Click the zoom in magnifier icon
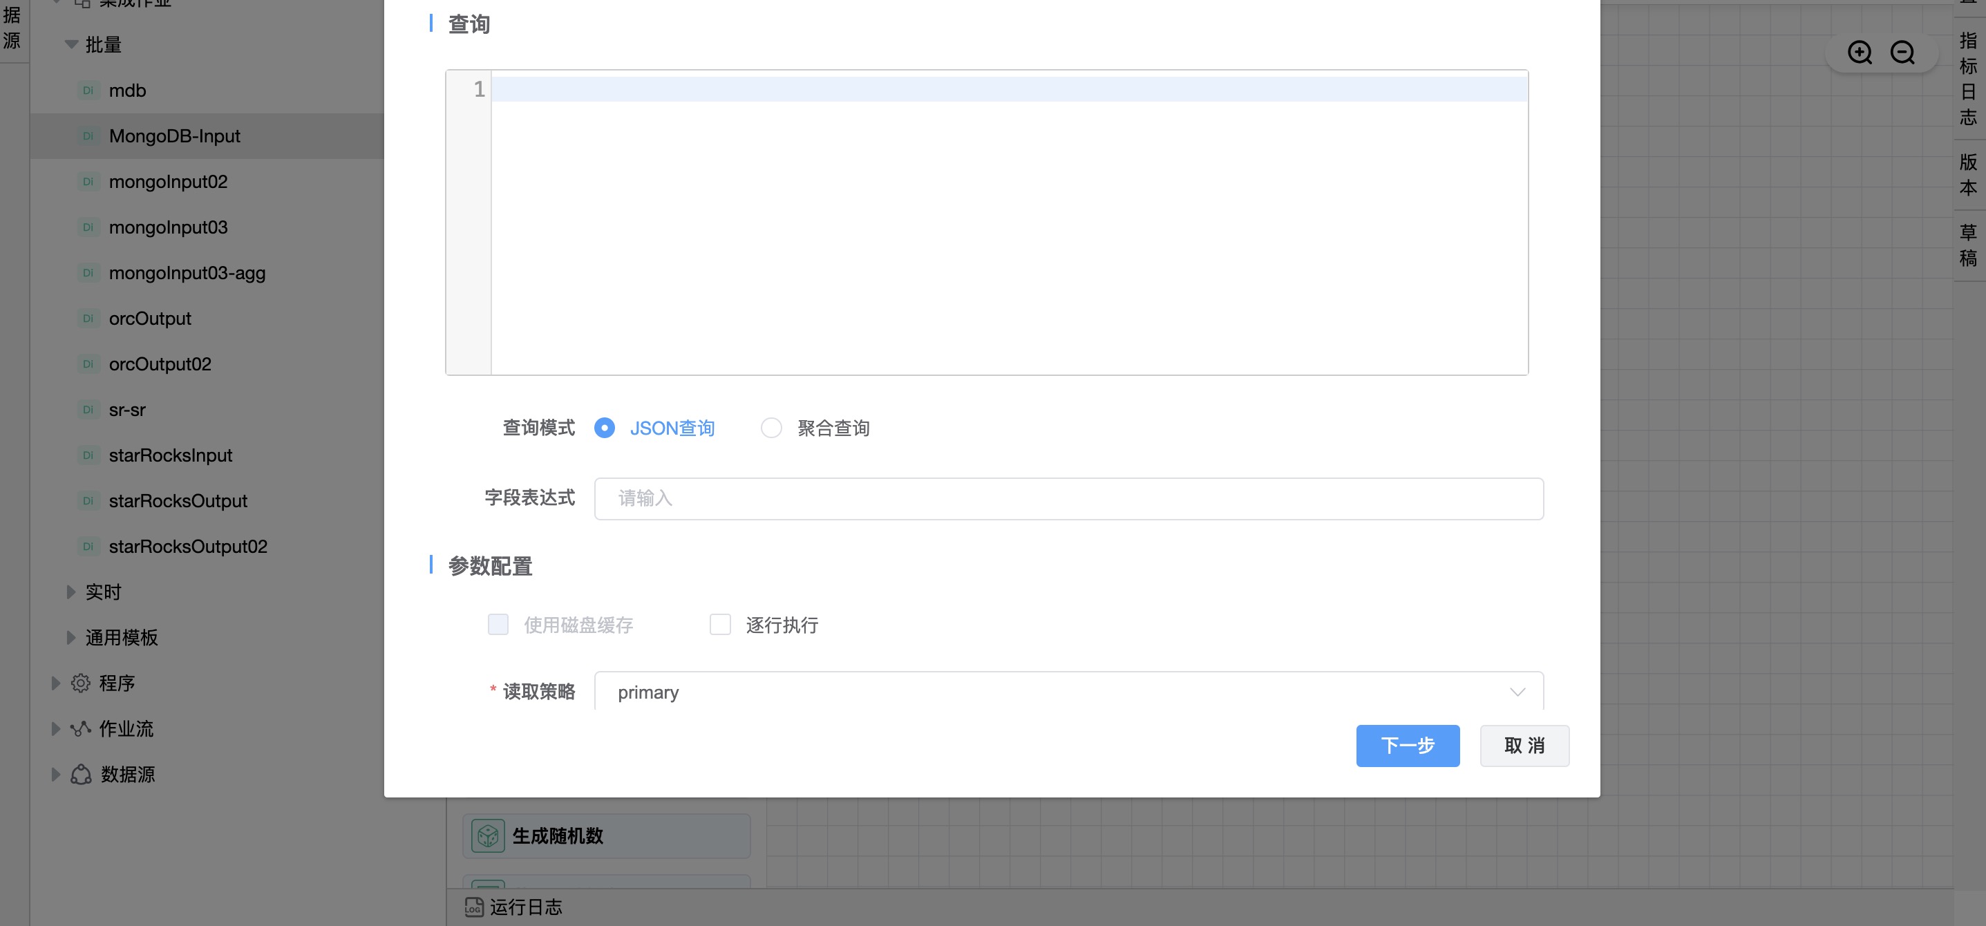 coord(1859,53)
